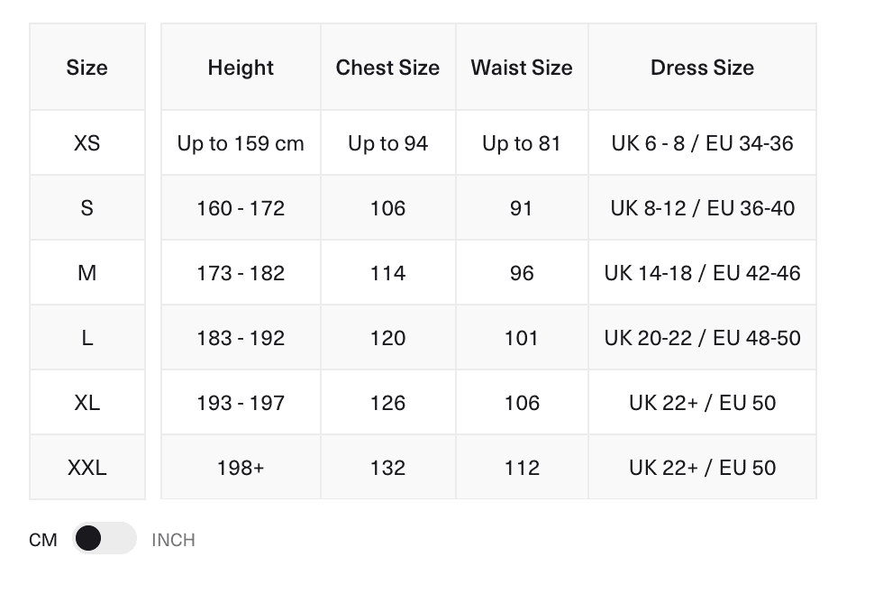Select the XS size row label
The image size is (874, 593).
click(x=86, y=143)
